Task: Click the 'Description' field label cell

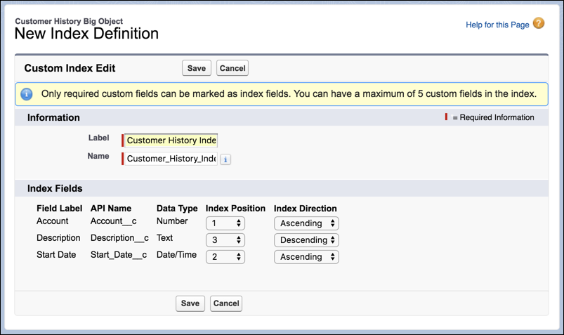Action: 58,238
